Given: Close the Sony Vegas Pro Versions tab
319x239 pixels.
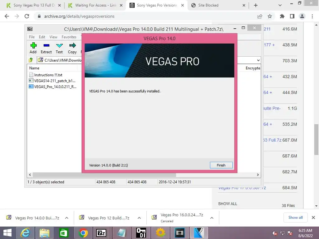Looking at the screenshot, I should pos(183,5).
